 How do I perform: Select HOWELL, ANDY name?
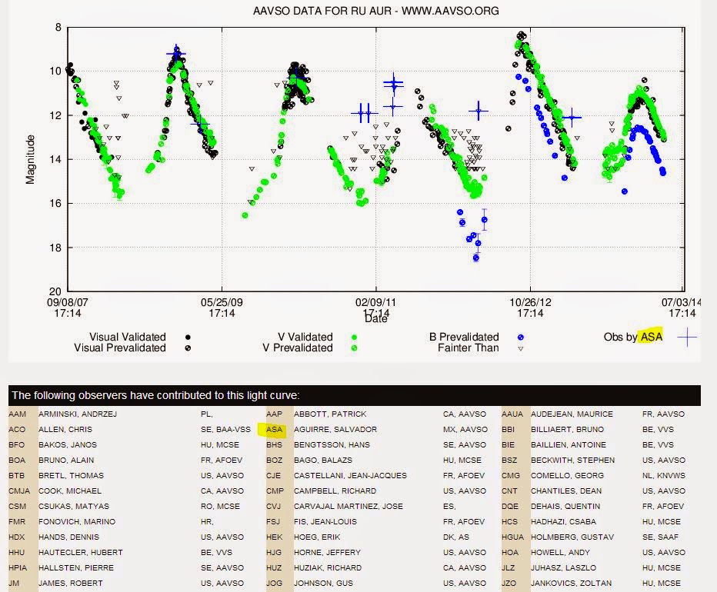click(x=560, y=553)
